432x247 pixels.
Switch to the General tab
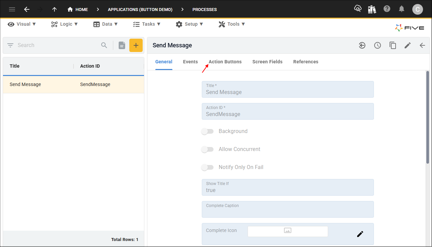click(x=164, y=62)
